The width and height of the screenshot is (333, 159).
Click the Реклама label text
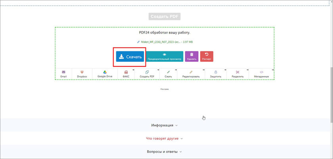(x=165, y=89)
